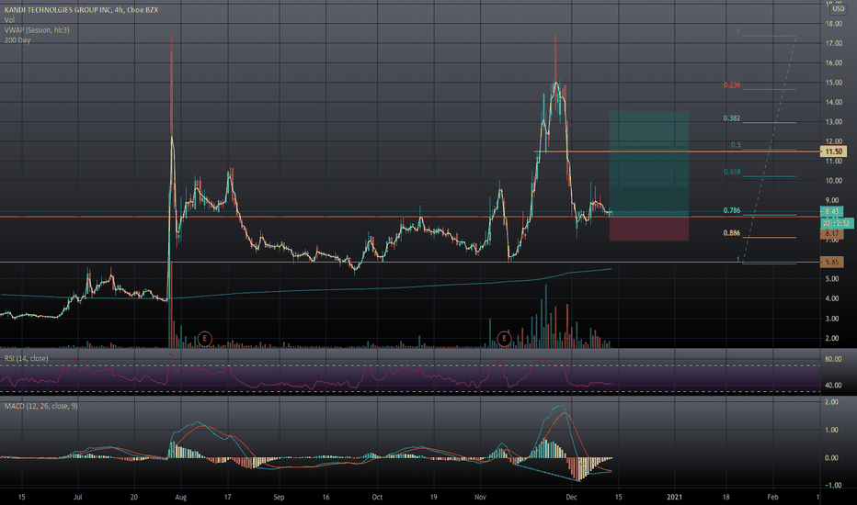Click the Vol indicator label
Viewport: 857px width, 505px height.
pyautogui.click(x=9, y=20)
